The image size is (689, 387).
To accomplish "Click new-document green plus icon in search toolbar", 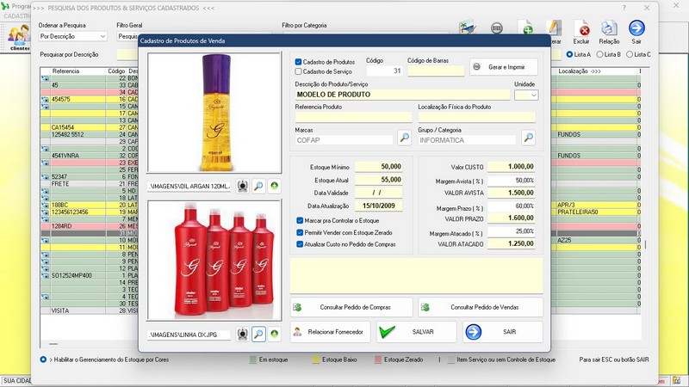I will pos(525,28).
